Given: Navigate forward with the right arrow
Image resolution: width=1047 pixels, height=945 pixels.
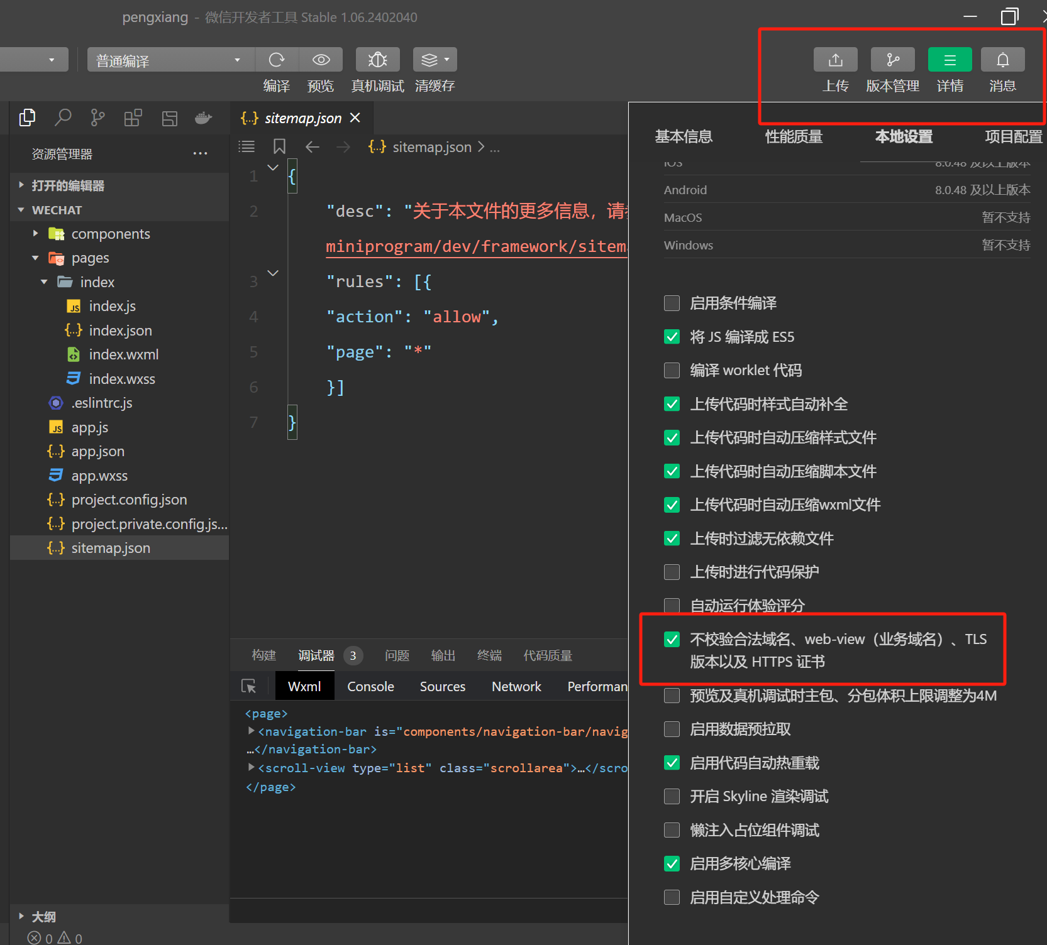Looking at the screenshot, I should point(343,146).
